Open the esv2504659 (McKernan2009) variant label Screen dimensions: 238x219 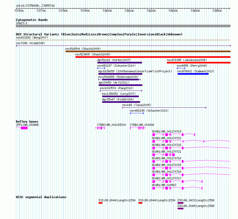coord(118,77)
